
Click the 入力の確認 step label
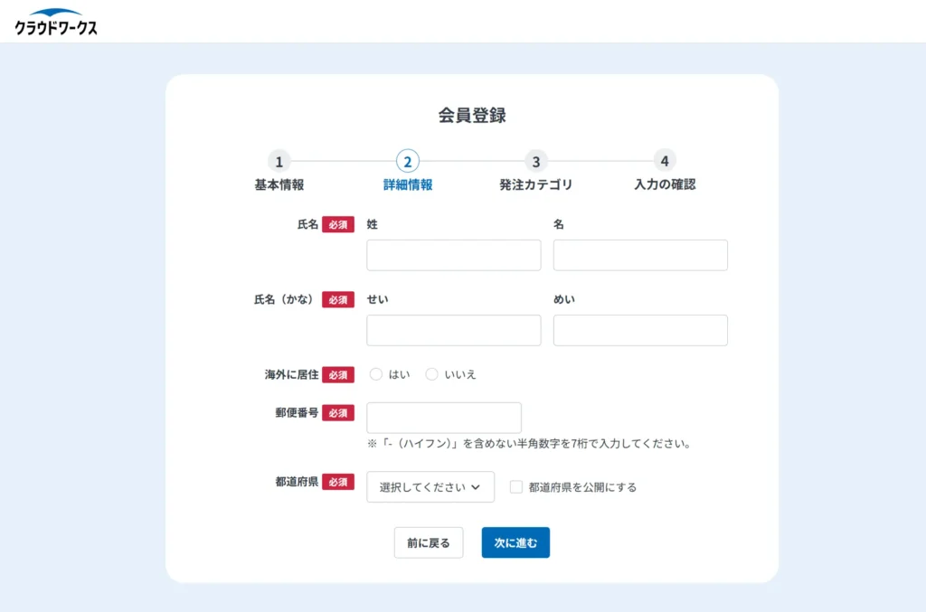pos(664,184)
